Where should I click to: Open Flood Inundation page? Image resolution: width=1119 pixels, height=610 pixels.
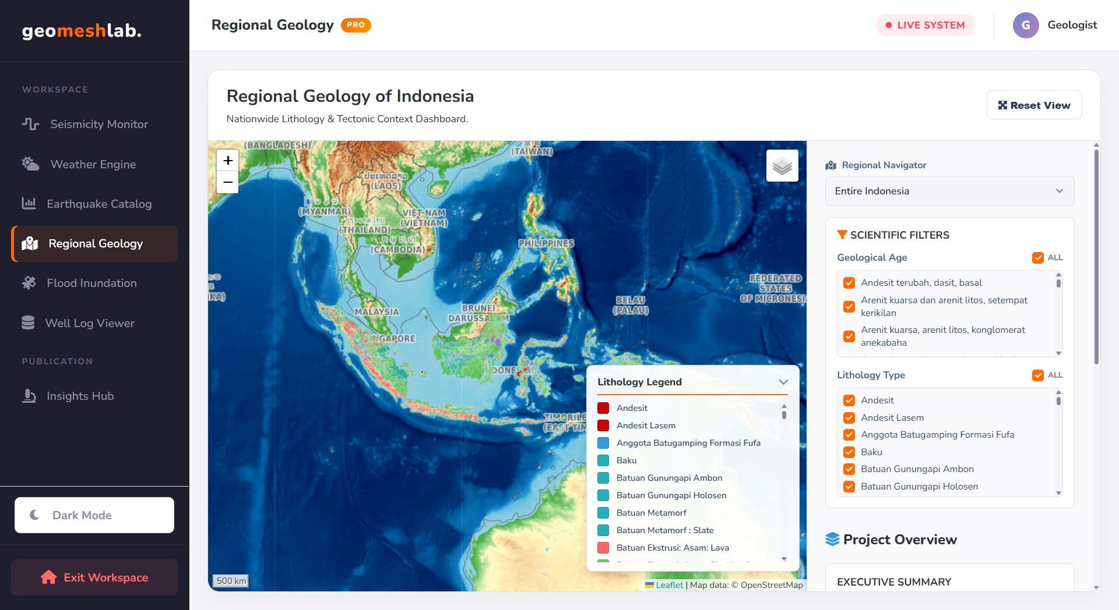pos(94,283)
